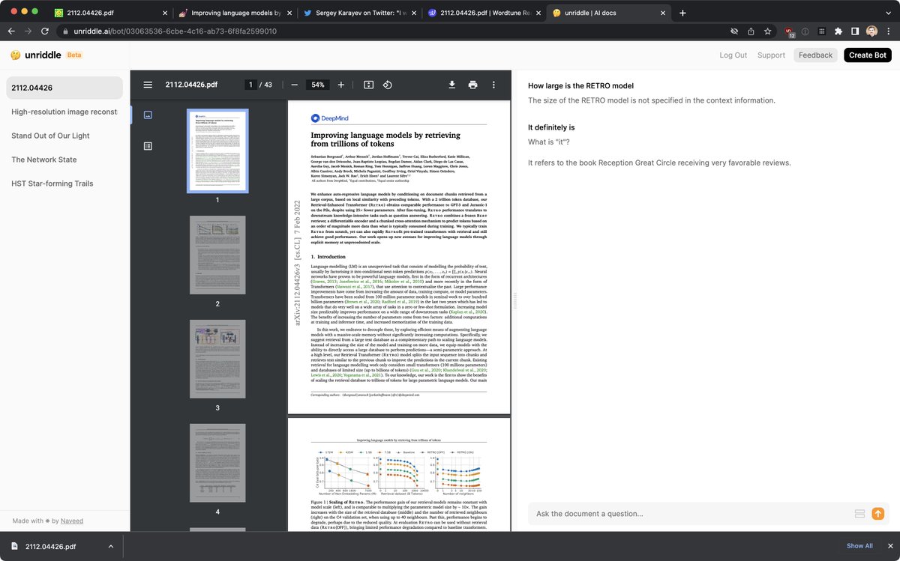The height and width of the screenshot is (561, 900).
Task: Print the 2112.04426.pdf document
Action: coord(472,85)
